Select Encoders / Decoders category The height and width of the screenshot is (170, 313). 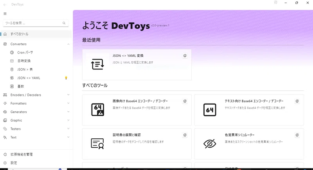tap(26, 95)
